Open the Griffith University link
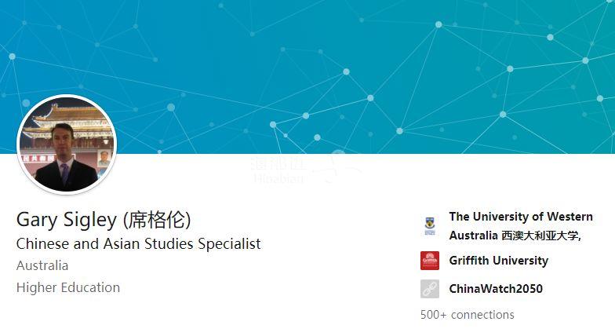Image resolution: width=615 pixels, height=336 pixels. coord(499,261)
